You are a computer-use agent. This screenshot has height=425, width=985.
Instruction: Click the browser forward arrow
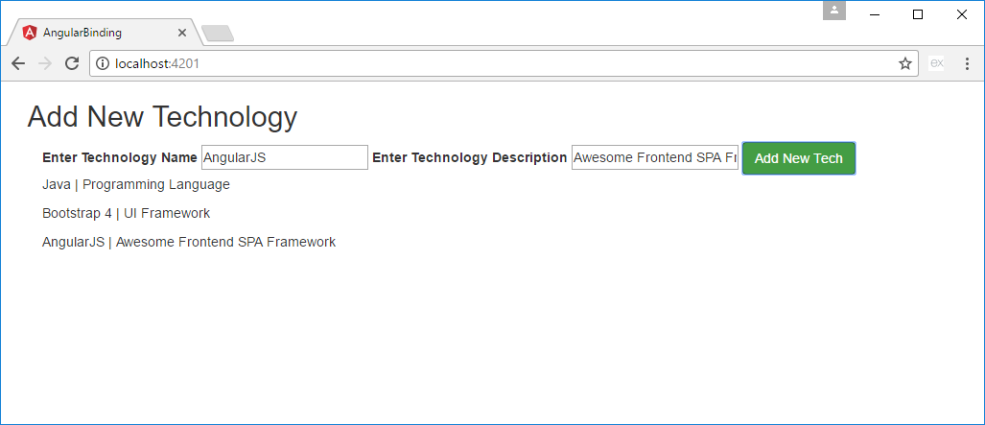(x=44, y=63)
